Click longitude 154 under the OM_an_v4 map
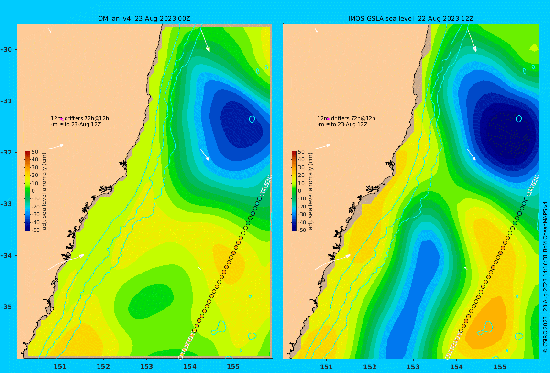This screenshot has height=373, width=550. 190,367
